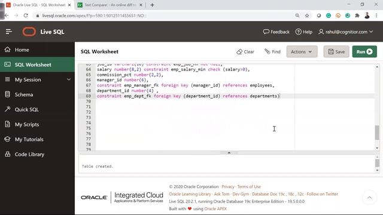The height and width of the screenshot is (215, 383).
Task: Click the results pane splitter arrow
Action: click(229, 153)
